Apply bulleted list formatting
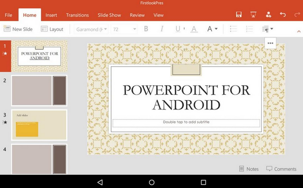Image resolution: width=303 pixels, height=188 pixels. (x=233, y=29)
